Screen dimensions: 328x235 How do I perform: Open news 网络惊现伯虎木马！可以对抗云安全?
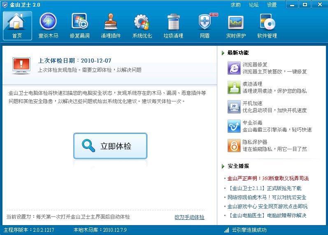pos(267,197)
